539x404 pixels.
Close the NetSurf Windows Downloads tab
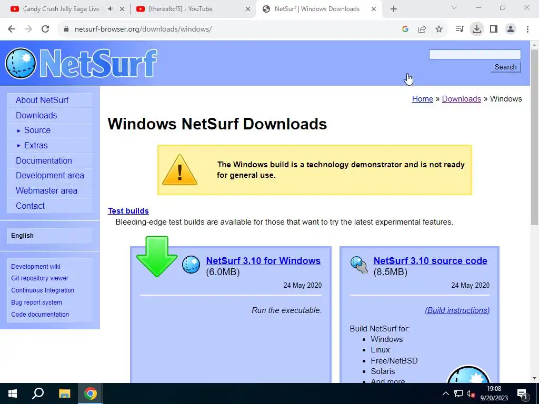(x=374, y=9)
